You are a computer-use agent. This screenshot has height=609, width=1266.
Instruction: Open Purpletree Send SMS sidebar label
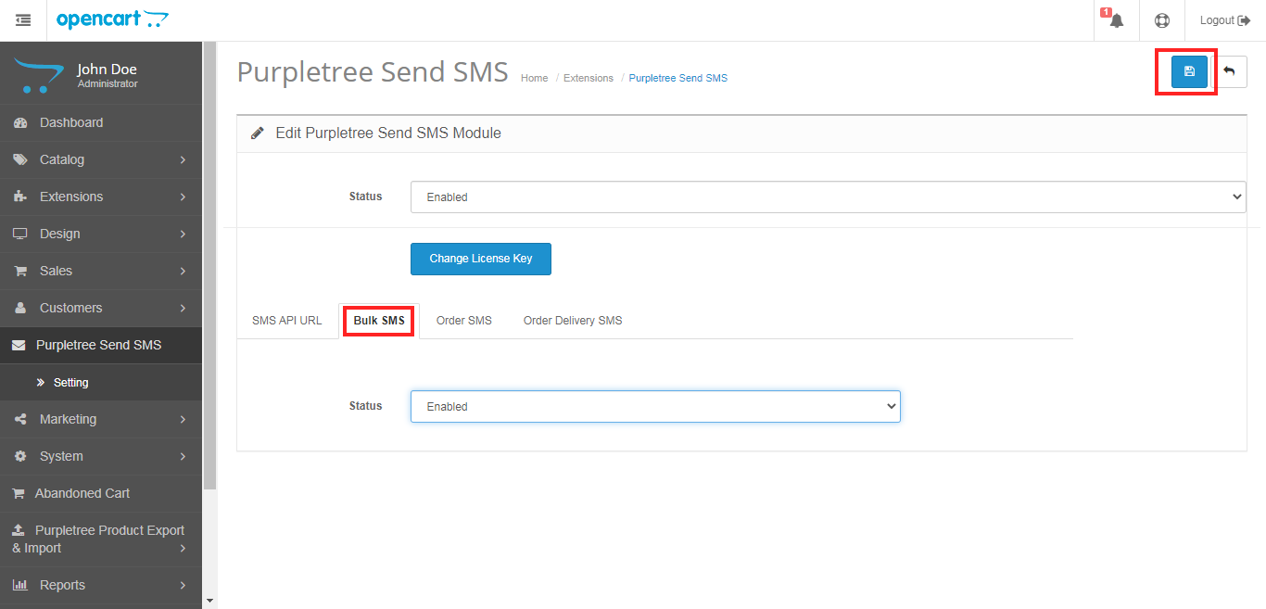99,345
